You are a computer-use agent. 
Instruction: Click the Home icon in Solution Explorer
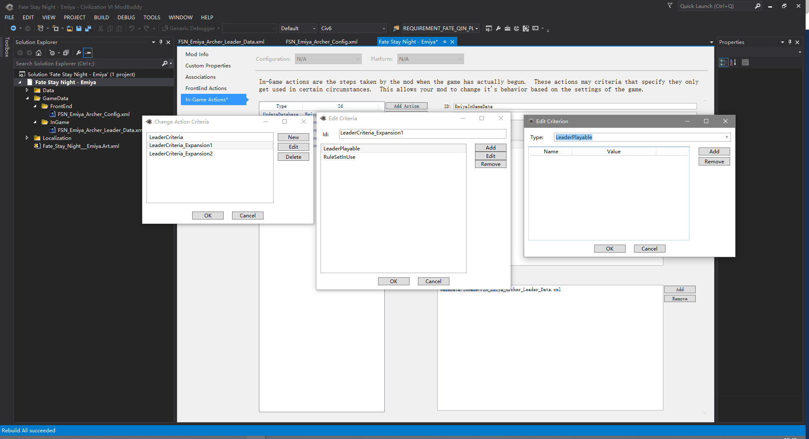click(39, 53)
